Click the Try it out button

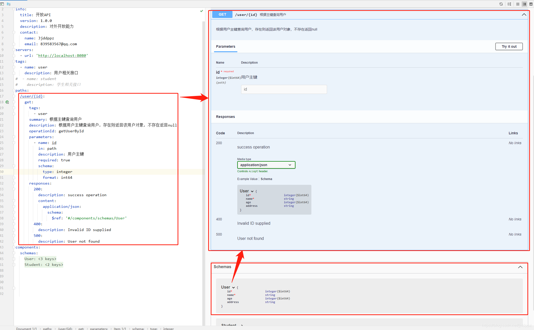click(509, 46)
